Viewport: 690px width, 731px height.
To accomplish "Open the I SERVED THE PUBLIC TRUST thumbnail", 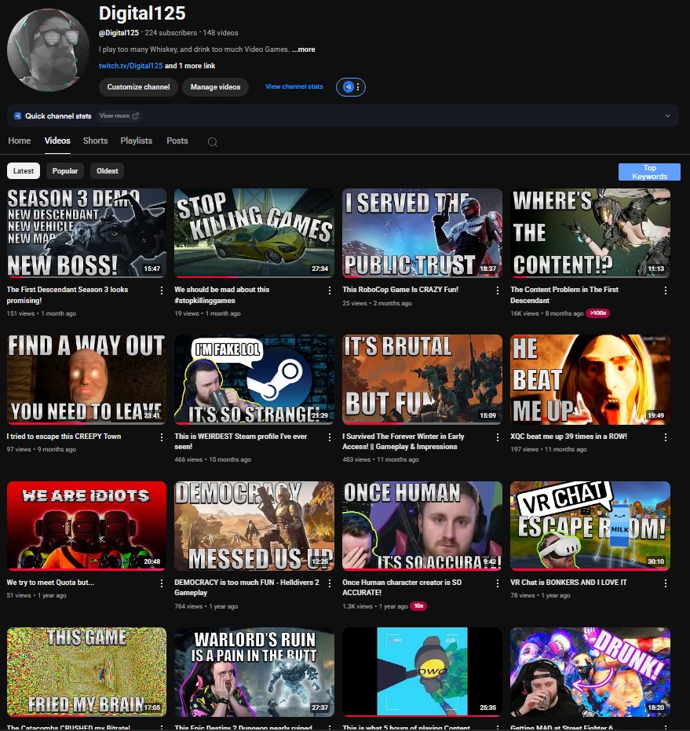I will pos(422,232).
